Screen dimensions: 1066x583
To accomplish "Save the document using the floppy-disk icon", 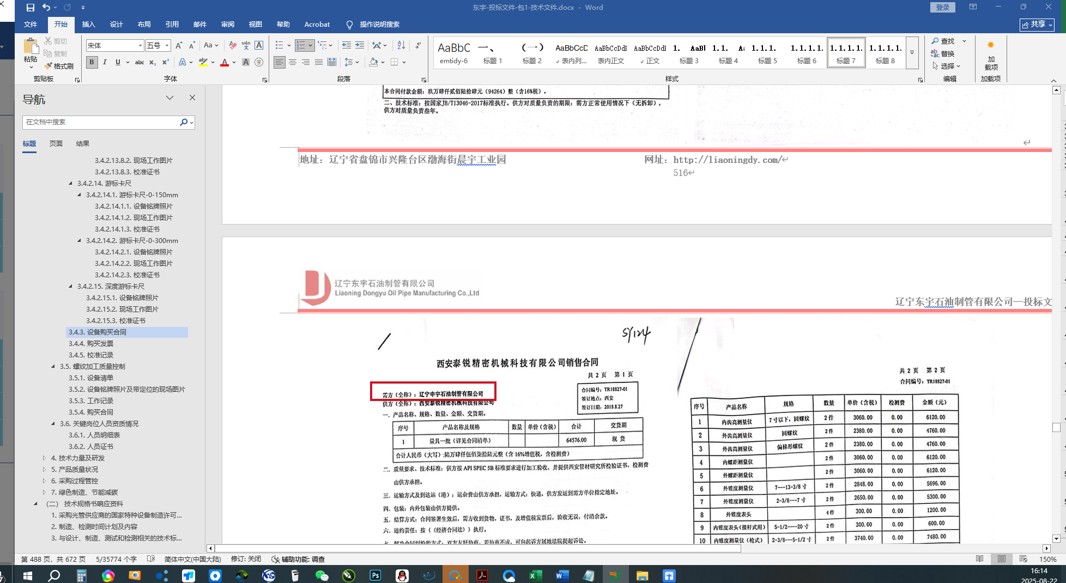I will tap(31, 8).
